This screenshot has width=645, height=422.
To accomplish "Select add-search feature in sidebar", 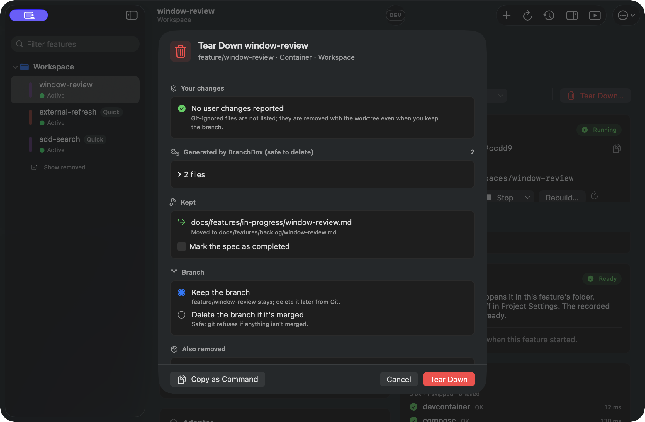I will coord(75,144).
